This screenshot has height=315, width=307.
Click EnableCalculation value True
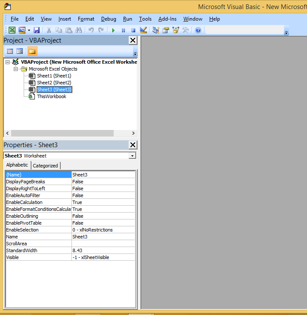(103, 202)
